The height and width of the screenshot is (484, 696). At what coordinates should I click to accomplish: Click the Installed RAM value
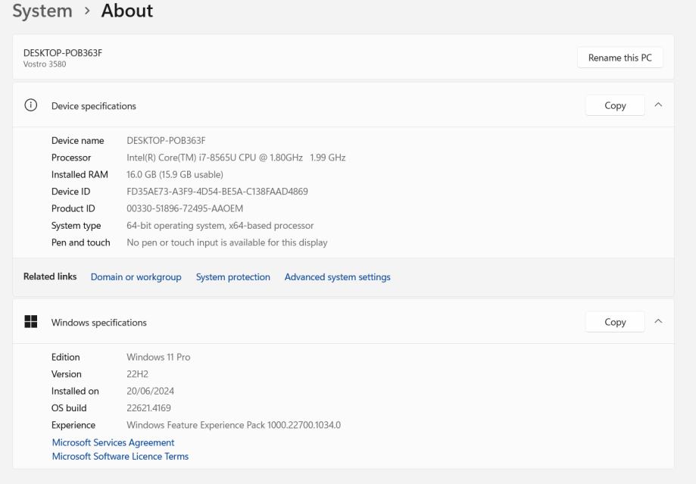174,175
